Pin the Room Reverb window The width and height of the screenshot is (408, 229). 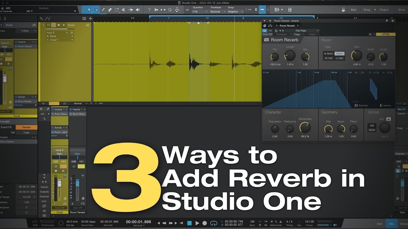[387, 21]
